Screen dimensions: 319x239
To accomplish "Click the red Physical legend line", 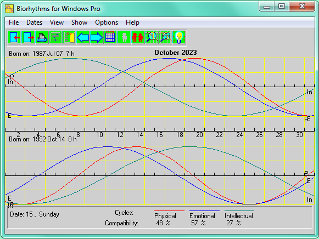I will coord(169,211).
